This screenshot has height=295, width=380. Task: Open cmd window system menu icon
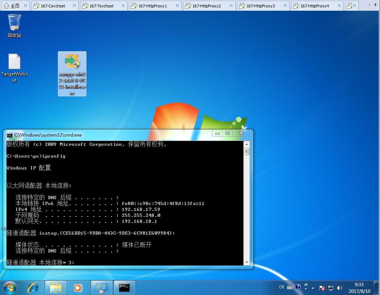(x=10, y=135)
